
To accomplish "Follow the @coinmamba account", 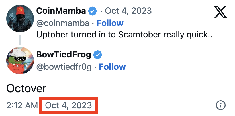I will (x=110, y=23).
